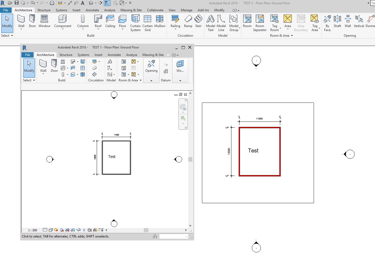
Task: Open the Collaborate ribbon tab
Action: point(155,10)
